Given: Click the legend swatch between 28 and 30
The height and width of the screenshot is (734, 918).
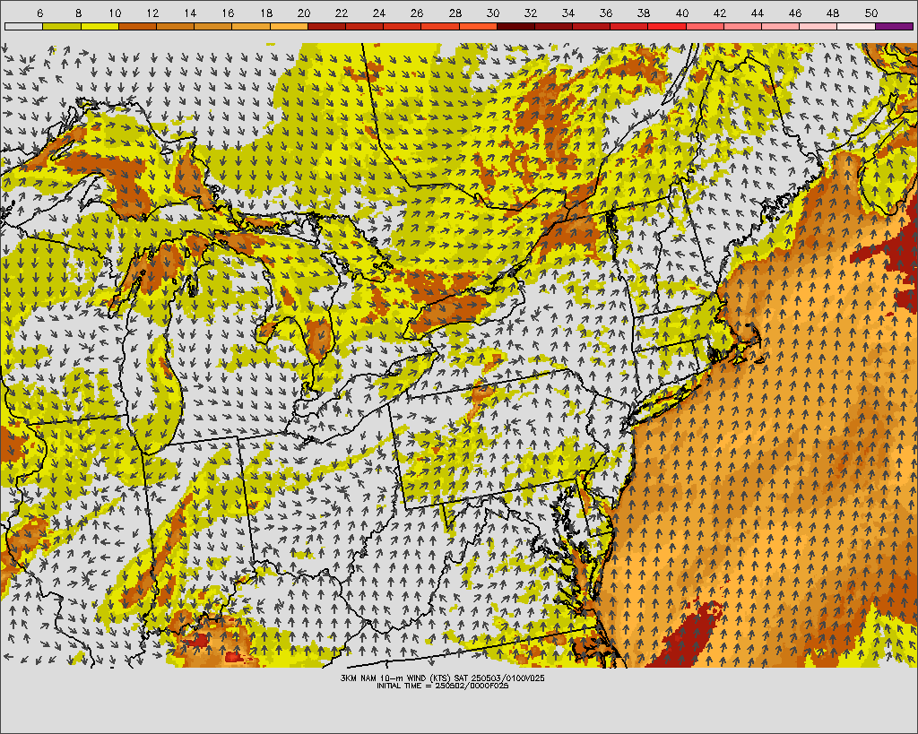Looking at the screenshot, I should coord(478,26).
